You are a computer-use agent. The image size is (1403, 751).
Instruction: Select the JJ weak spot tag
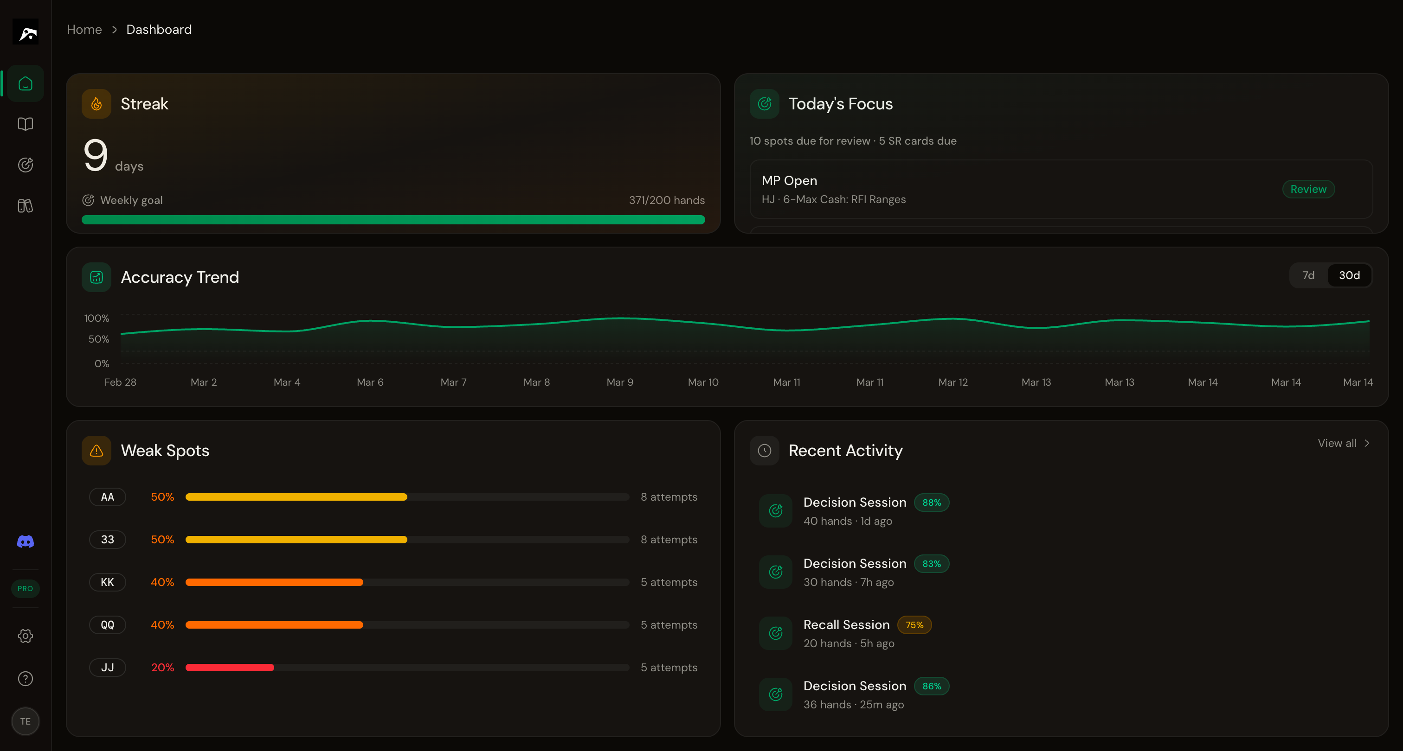(107, 667)
